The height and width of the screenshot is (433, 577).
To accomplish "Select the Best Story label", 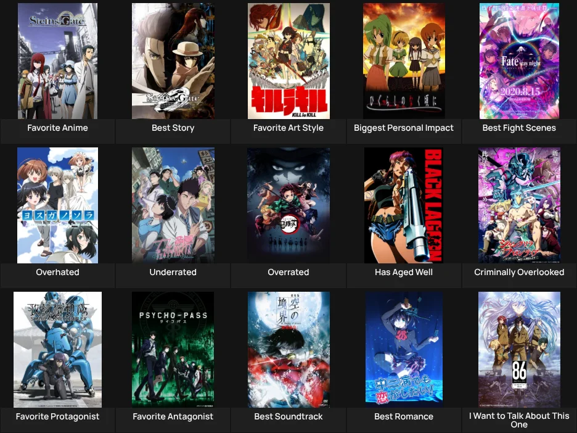I will (173, 128).
